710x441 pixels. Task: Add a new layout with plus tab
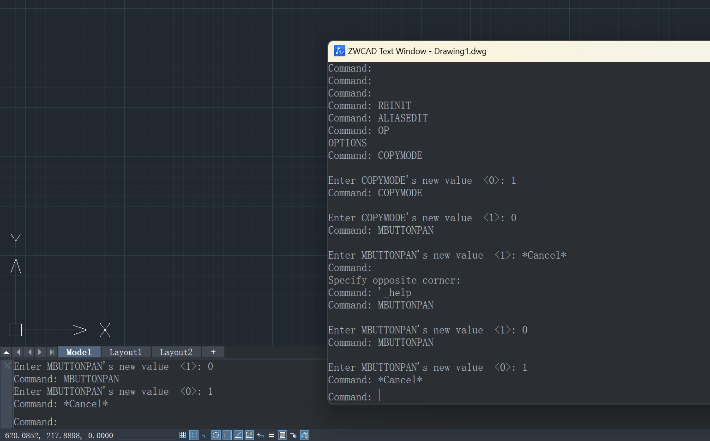[x=213, y=352]
